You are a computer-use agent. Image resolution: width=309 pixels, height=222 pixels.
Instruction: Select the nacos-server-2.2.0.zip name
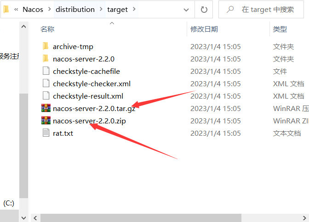[89, 121]
